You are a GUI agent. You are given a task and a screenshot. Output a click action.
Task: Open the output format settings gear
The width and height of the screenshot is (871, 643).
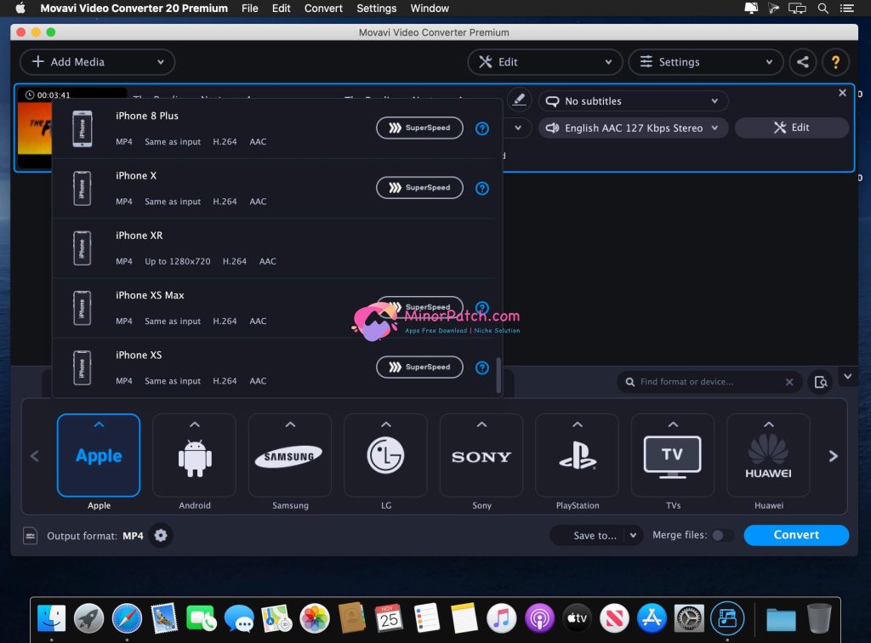pos(161,535)
